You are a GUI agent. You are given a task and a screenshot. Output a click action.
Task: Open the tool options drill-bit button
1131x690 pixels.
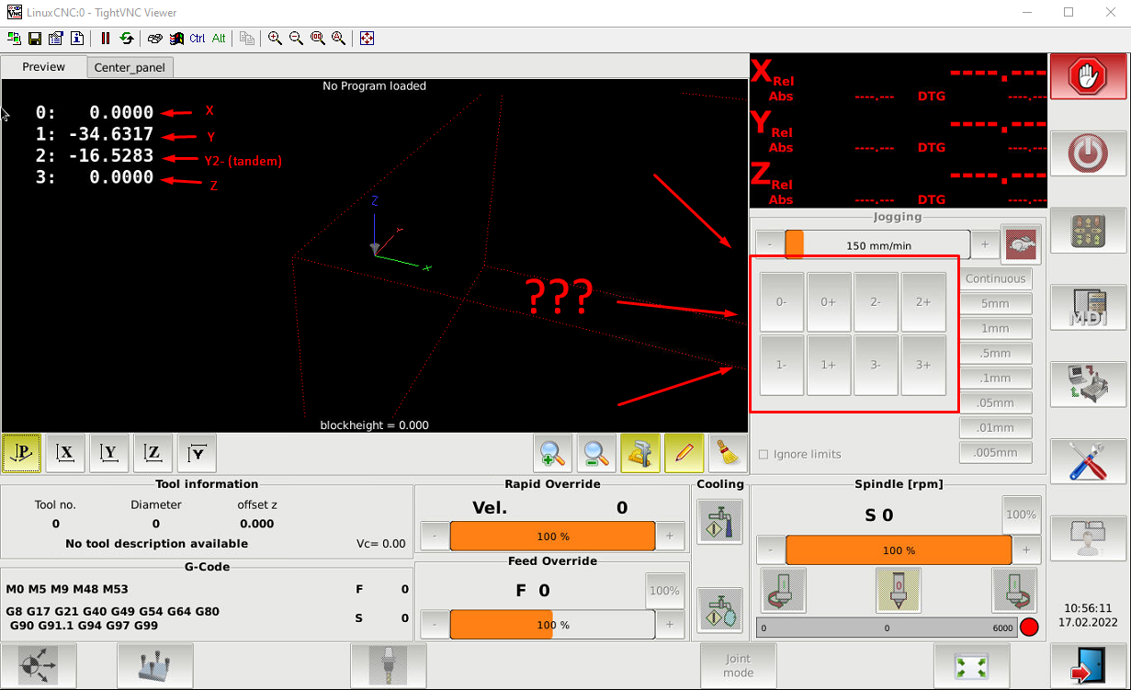[389, 666]
